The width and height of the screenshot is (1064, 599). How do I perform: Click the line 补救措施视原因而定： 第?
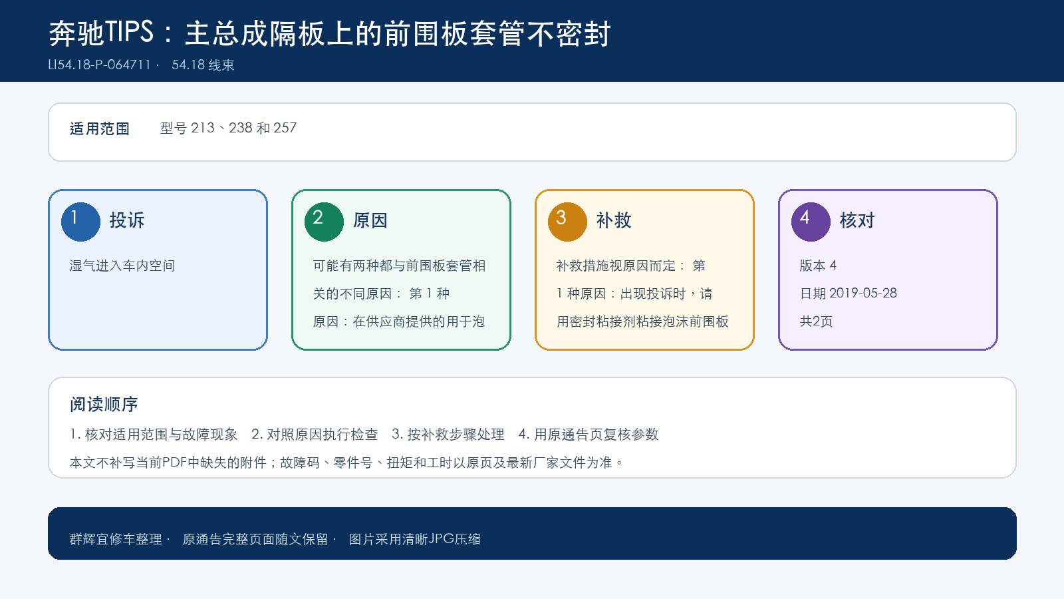[x=630, y=266]
